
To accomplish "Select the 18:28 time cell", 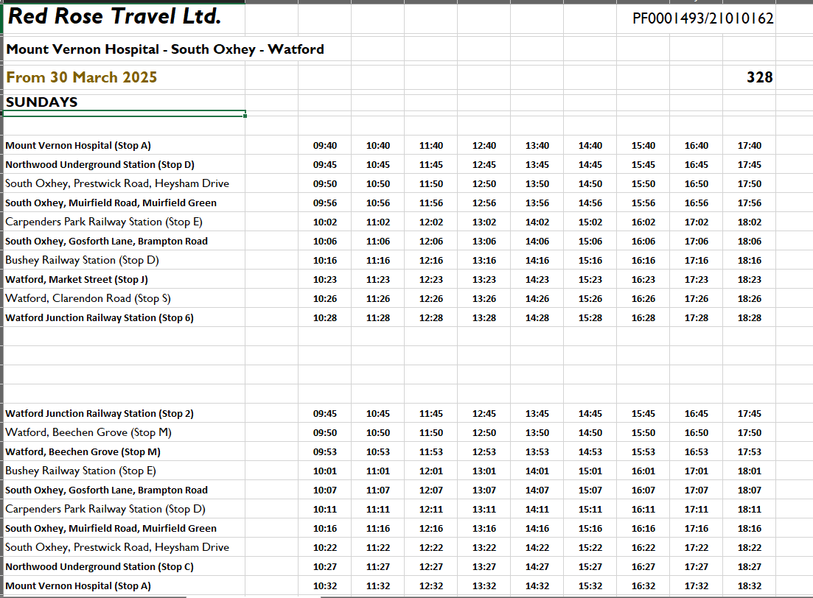I will (x=750, y=318).
